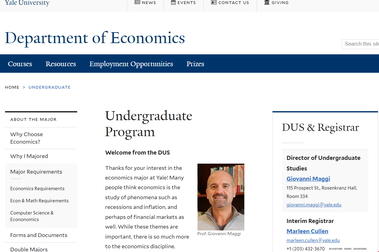Click the Prof. Giovanni Maggi caption

coord(219,234)
